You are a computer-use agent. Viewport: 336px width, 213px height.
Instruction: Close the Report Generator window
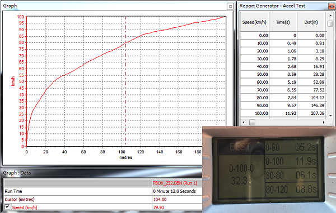332,6
